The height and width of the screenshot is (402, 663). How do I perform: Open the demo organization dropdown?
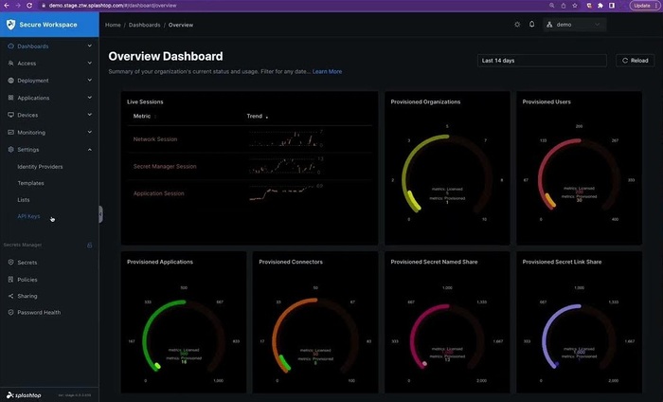[573, 25]
